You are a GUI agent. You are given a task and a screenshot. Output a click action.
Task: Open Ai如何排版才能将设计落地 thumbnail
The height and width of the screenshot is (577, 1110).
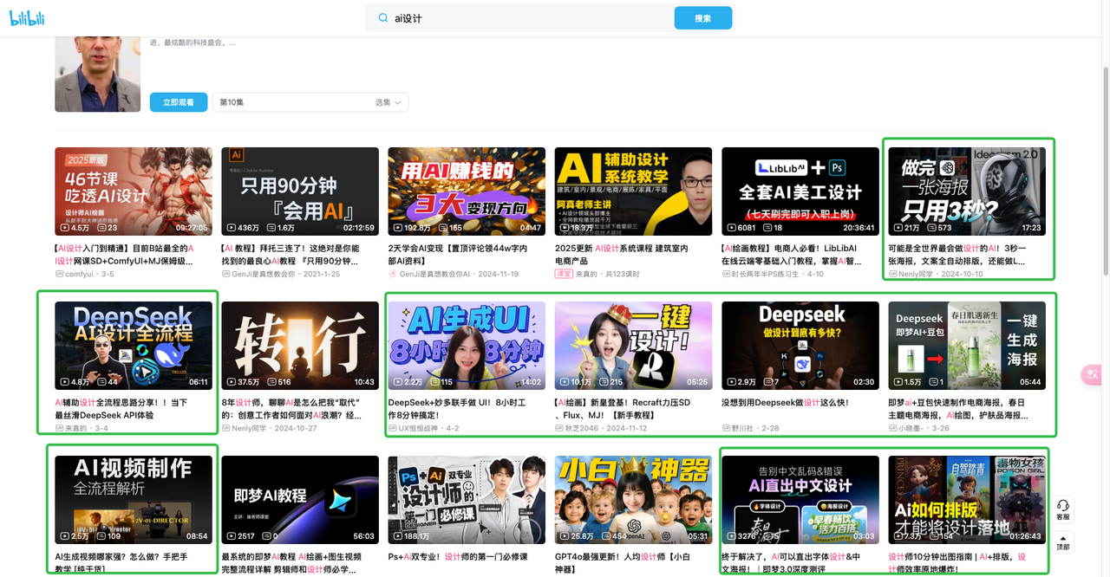click(967, 500)
